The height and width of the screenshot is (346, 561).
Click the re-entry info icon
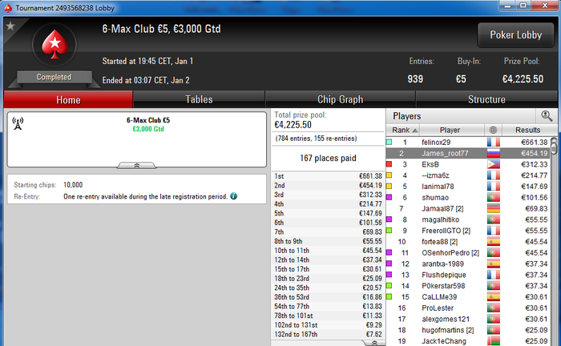click(234, 196)
